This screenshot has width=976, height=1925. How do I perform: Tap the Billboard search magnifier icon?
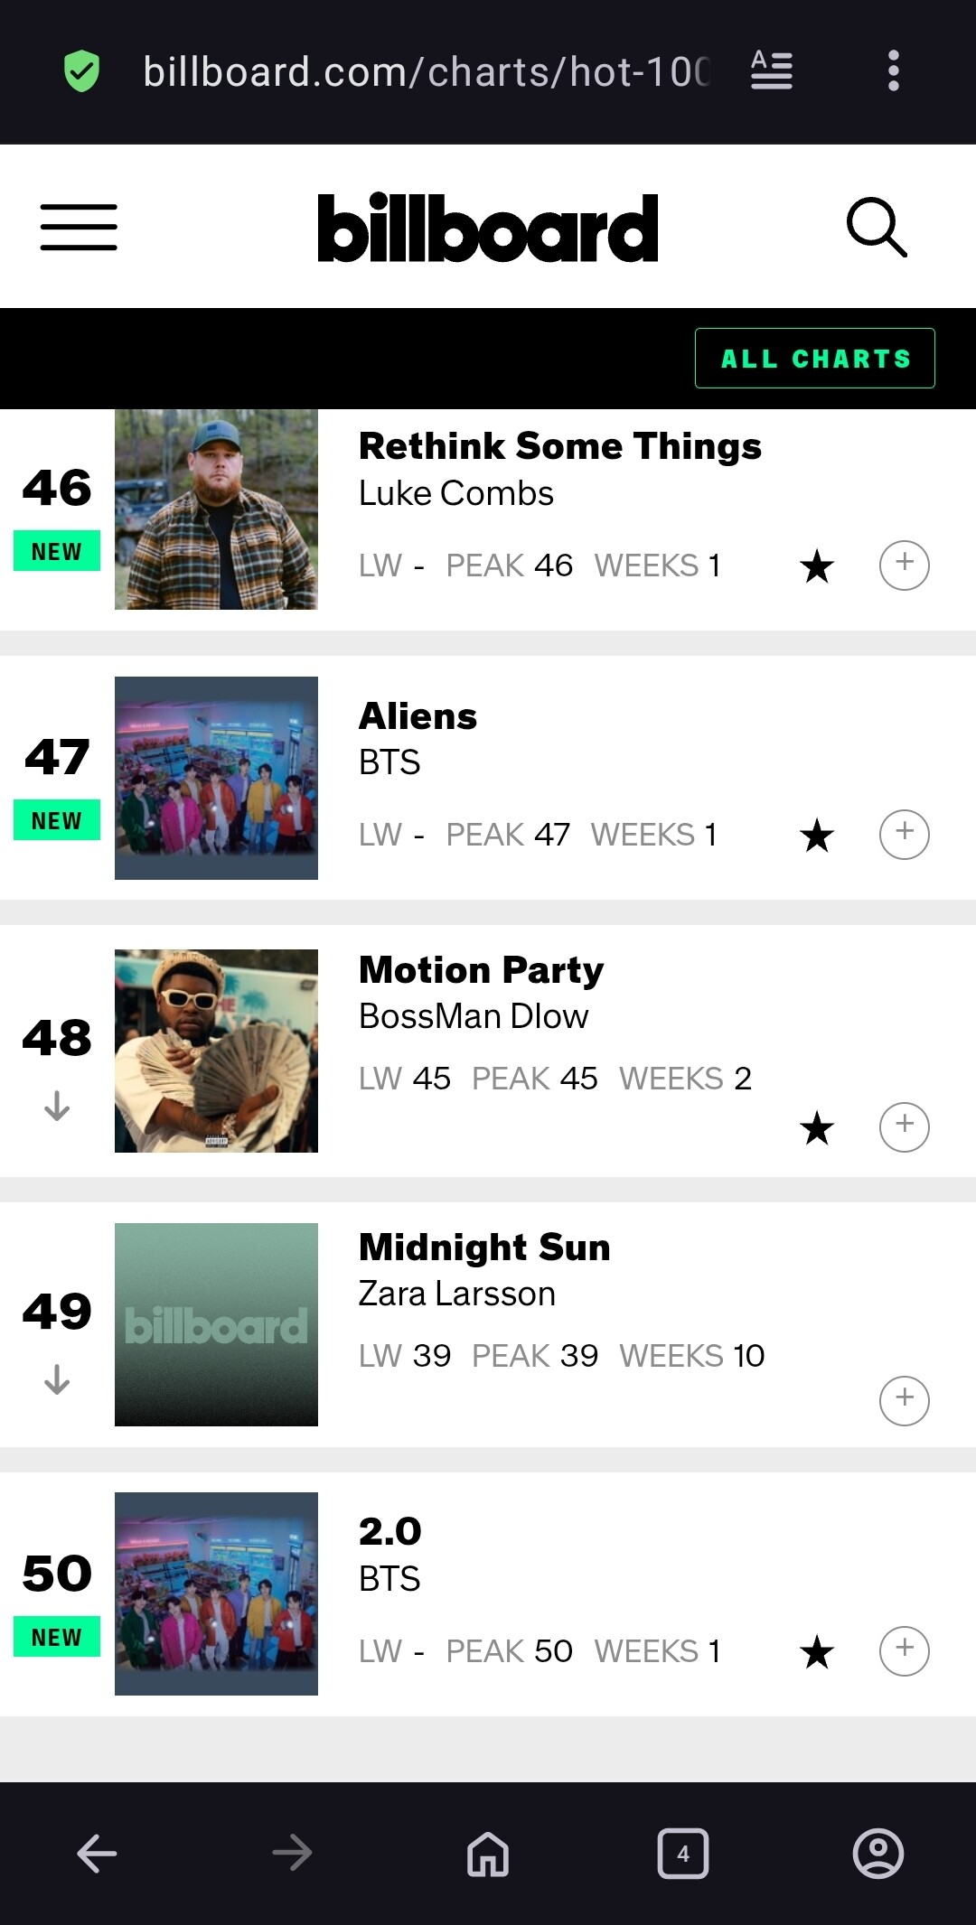tap(876, 227)
